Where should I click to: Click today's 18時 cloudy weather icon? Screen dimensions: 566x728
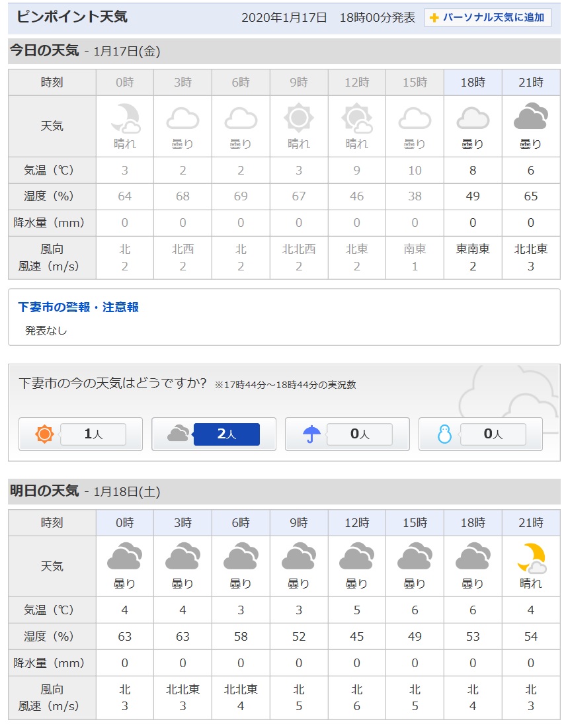(473, 118)
